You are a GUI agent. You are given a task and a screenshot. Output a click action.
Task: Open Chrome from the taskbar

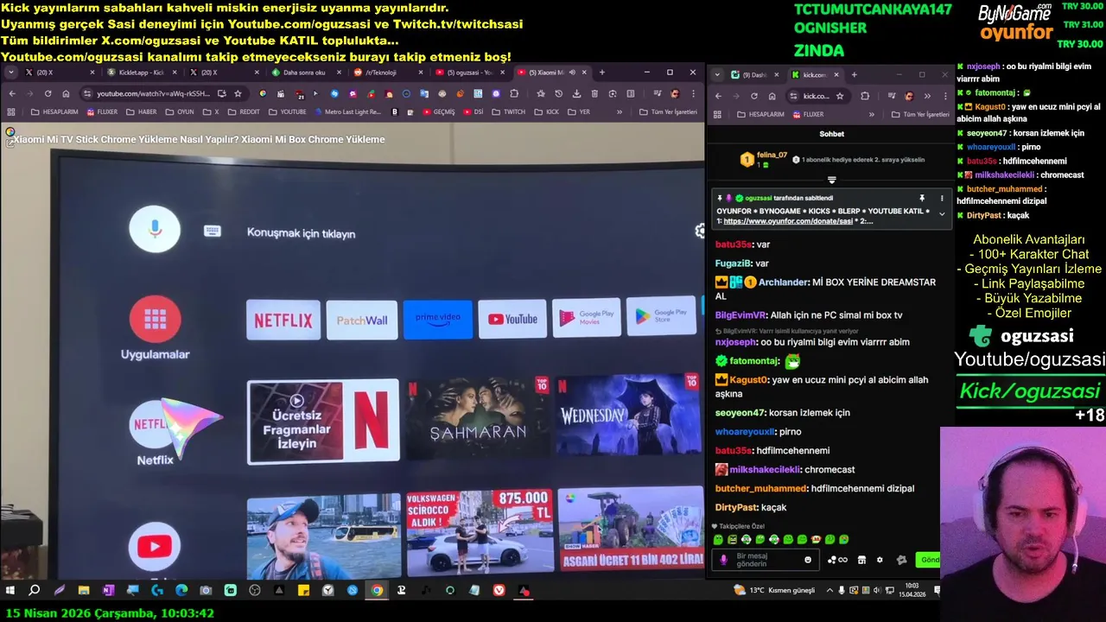pyautogui.click(x=377, y=591)
